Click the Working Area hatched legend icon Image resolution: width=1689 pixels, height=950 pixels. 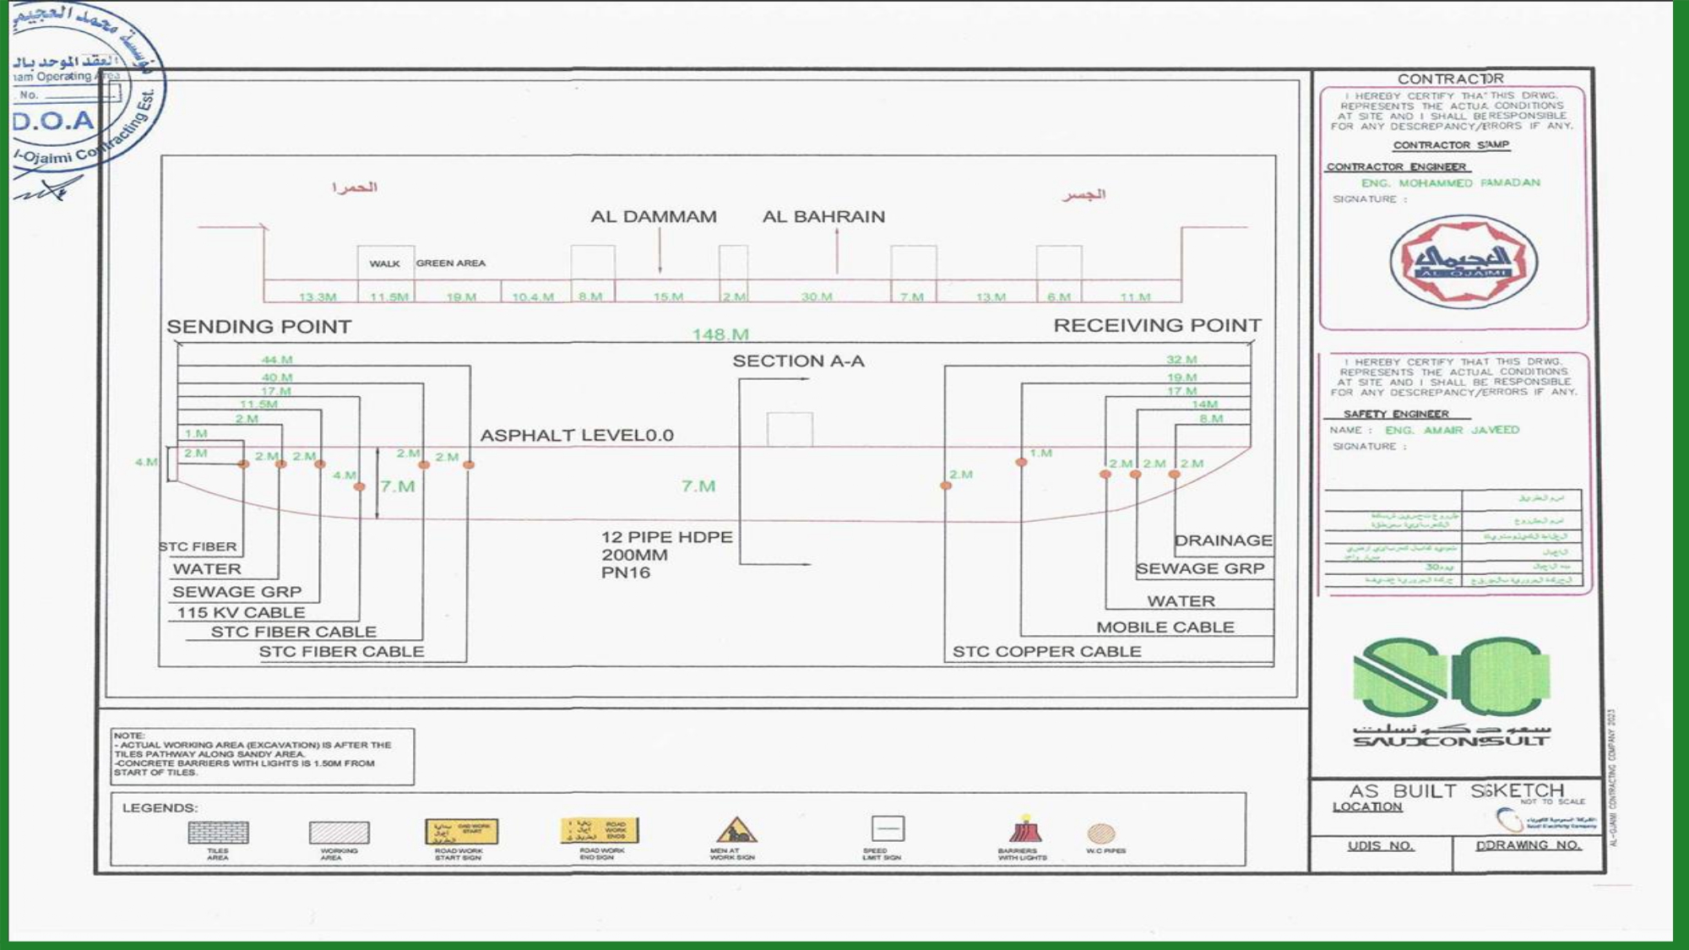point(339,833)
